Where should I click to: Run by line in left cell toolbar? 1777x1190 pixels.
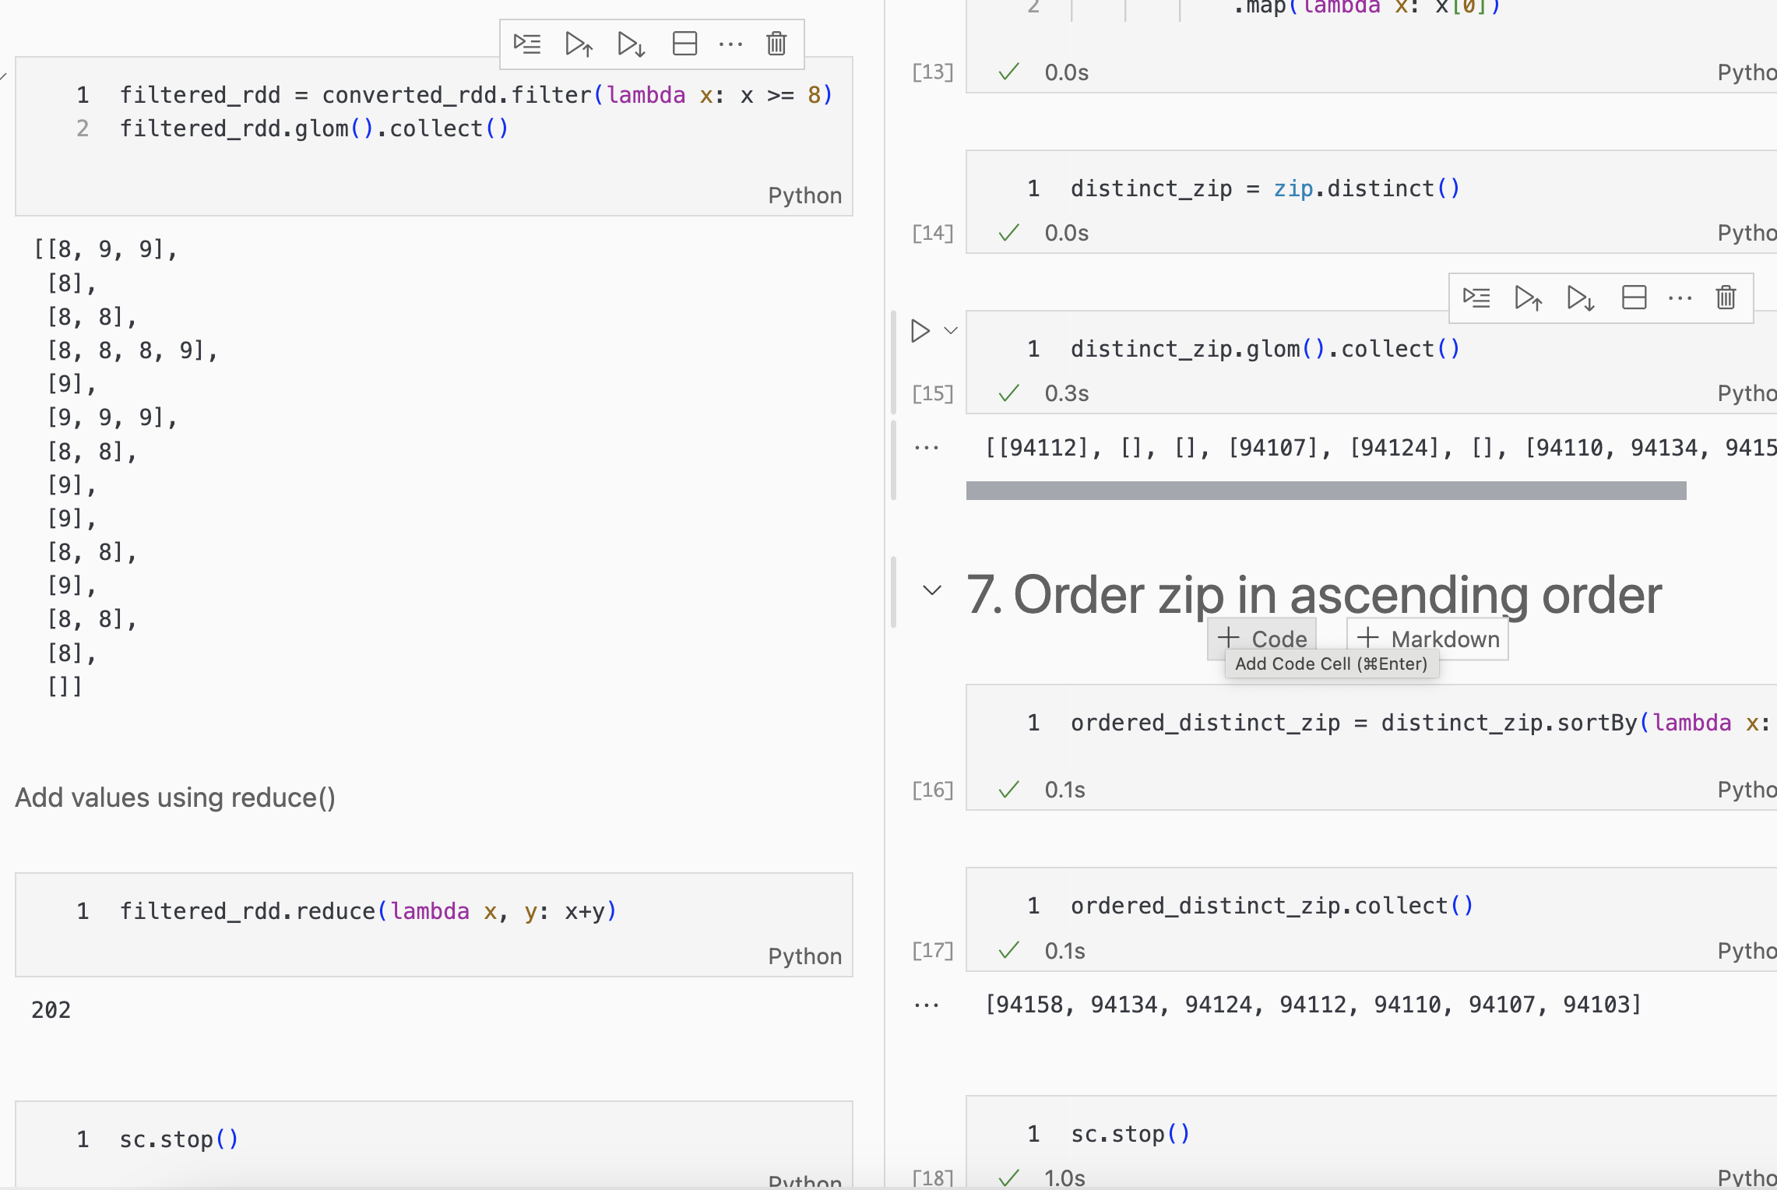click(x=527, y=44)
